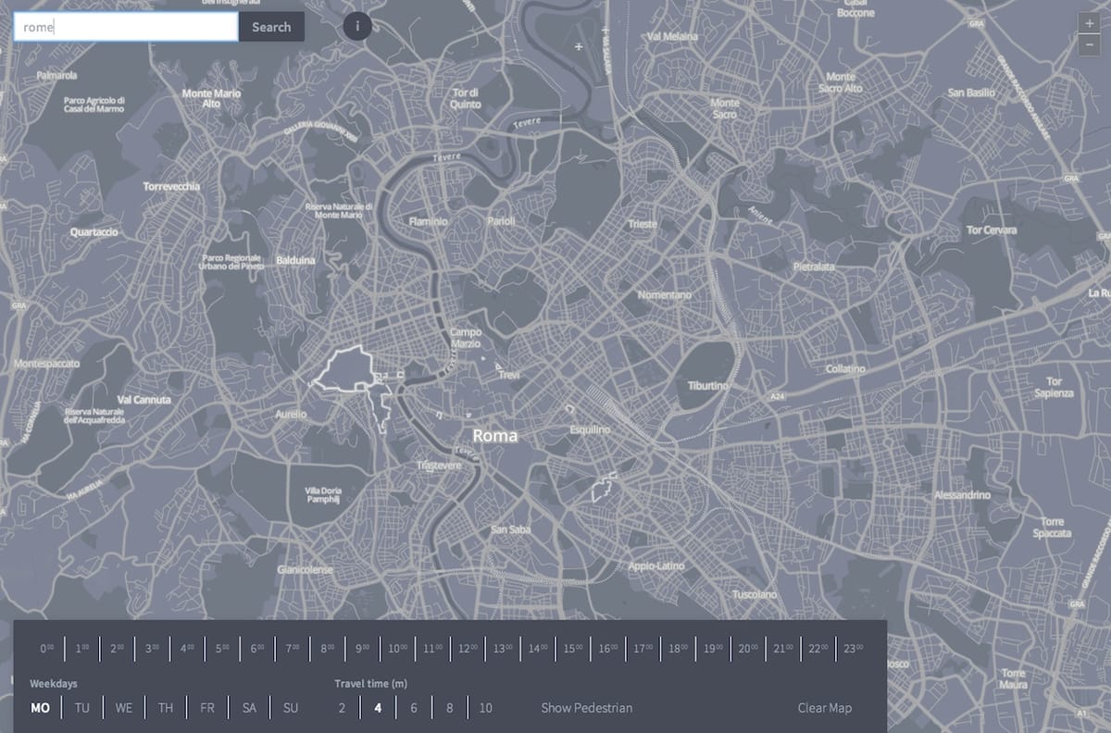Set travel time to 6 minutes
1111x733 pixels.
[x=414, y=708]
